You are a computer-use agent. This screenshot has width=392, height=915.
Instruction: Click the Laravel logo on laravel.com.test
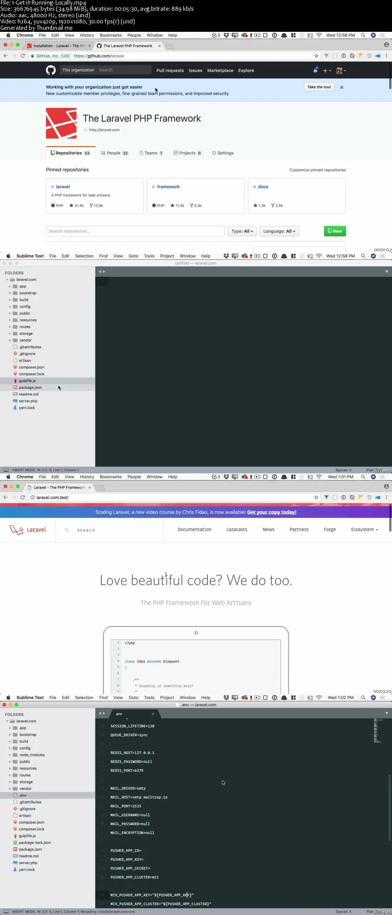pyautogui.click(x=28, y=530)
